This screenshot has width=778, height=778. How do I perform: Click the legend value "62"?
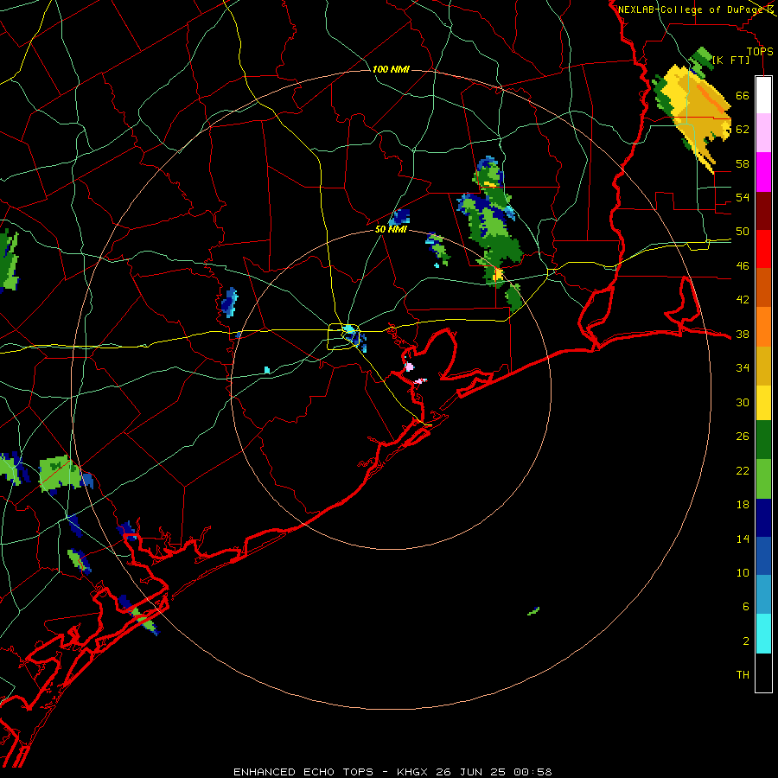coord(743,130)
